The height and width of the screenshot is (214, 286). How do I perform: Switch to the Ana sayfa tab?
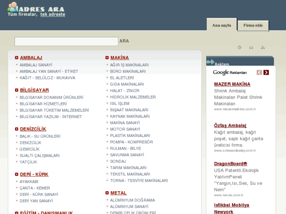(221, 25)
